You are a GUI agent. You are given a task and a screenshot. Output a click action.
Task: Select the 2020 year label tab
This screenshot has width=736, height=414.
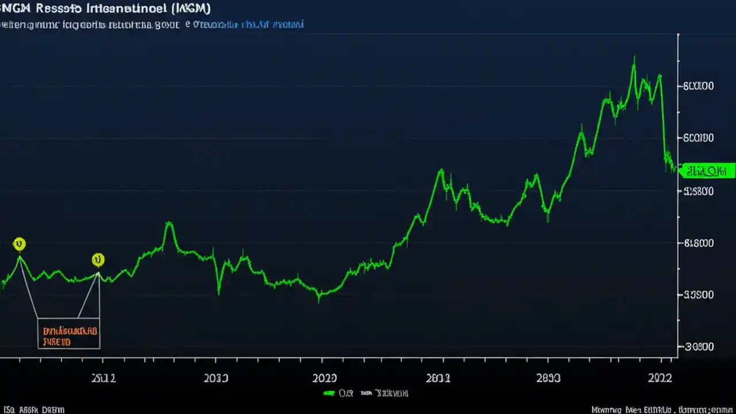tap(326, 378)
